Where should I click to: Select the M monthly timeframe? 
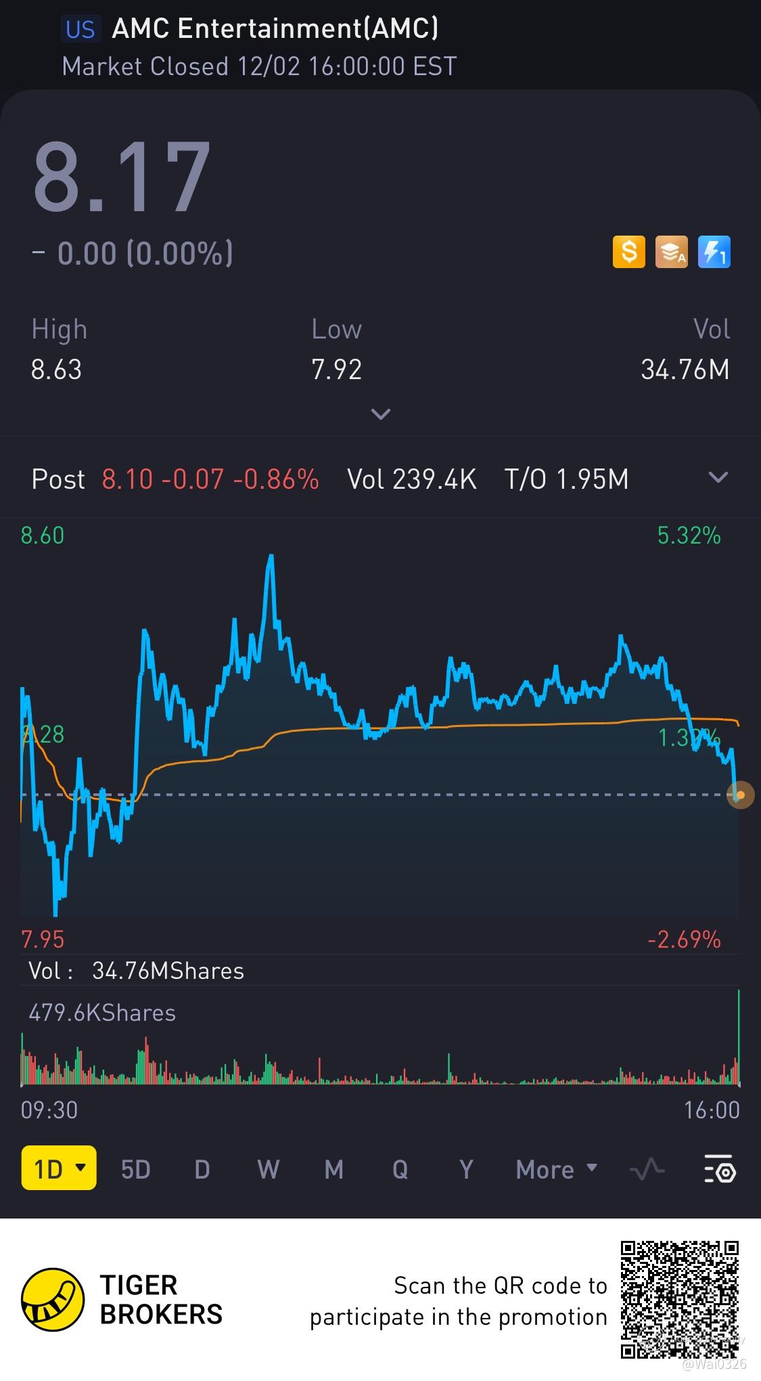333,1170
